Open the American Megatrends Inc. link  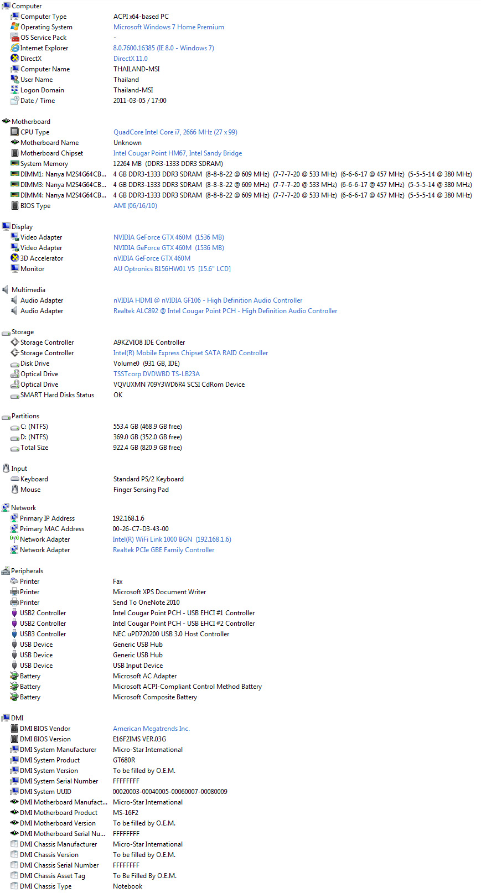[x=152, y=729]
